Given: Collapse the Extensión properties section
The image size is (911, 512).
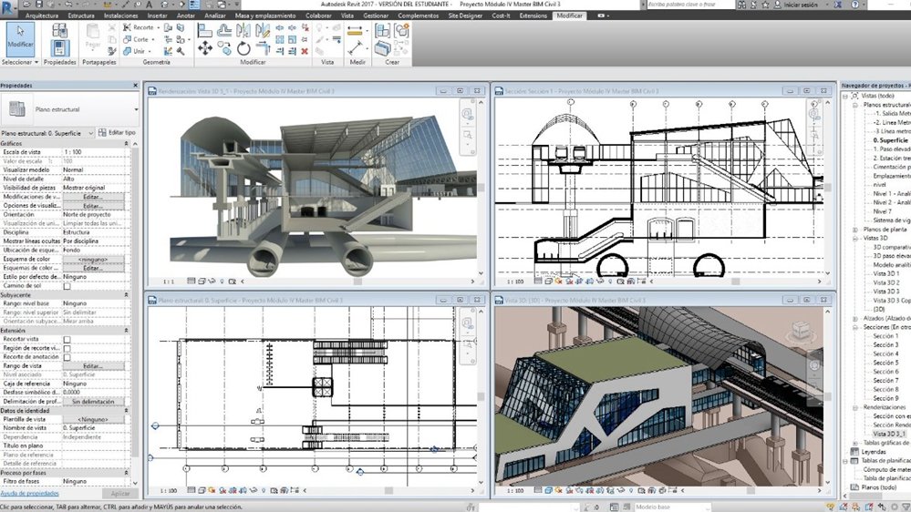Looking at the screenshot, I should (x=126, y=331).
